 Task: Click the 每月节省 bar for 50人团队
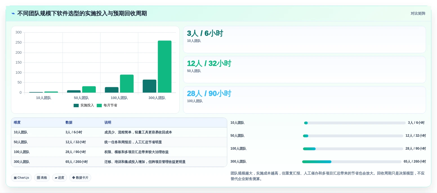(x=89, y=89)
